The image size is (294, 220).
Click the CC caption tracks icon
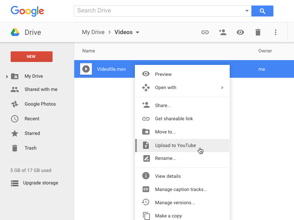(x=146, y=189)
